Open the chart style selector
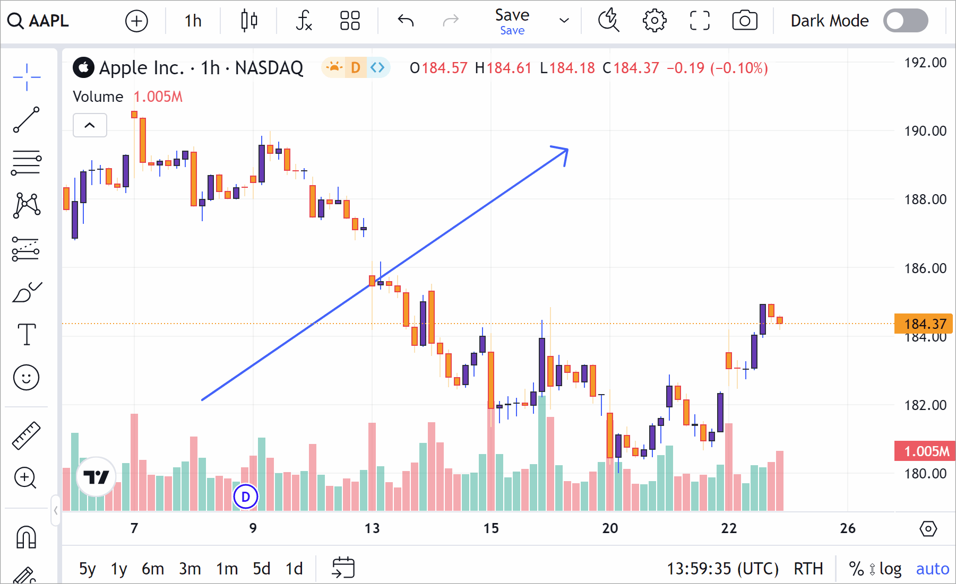The image size is (956, 584). (x=247, y=21)
